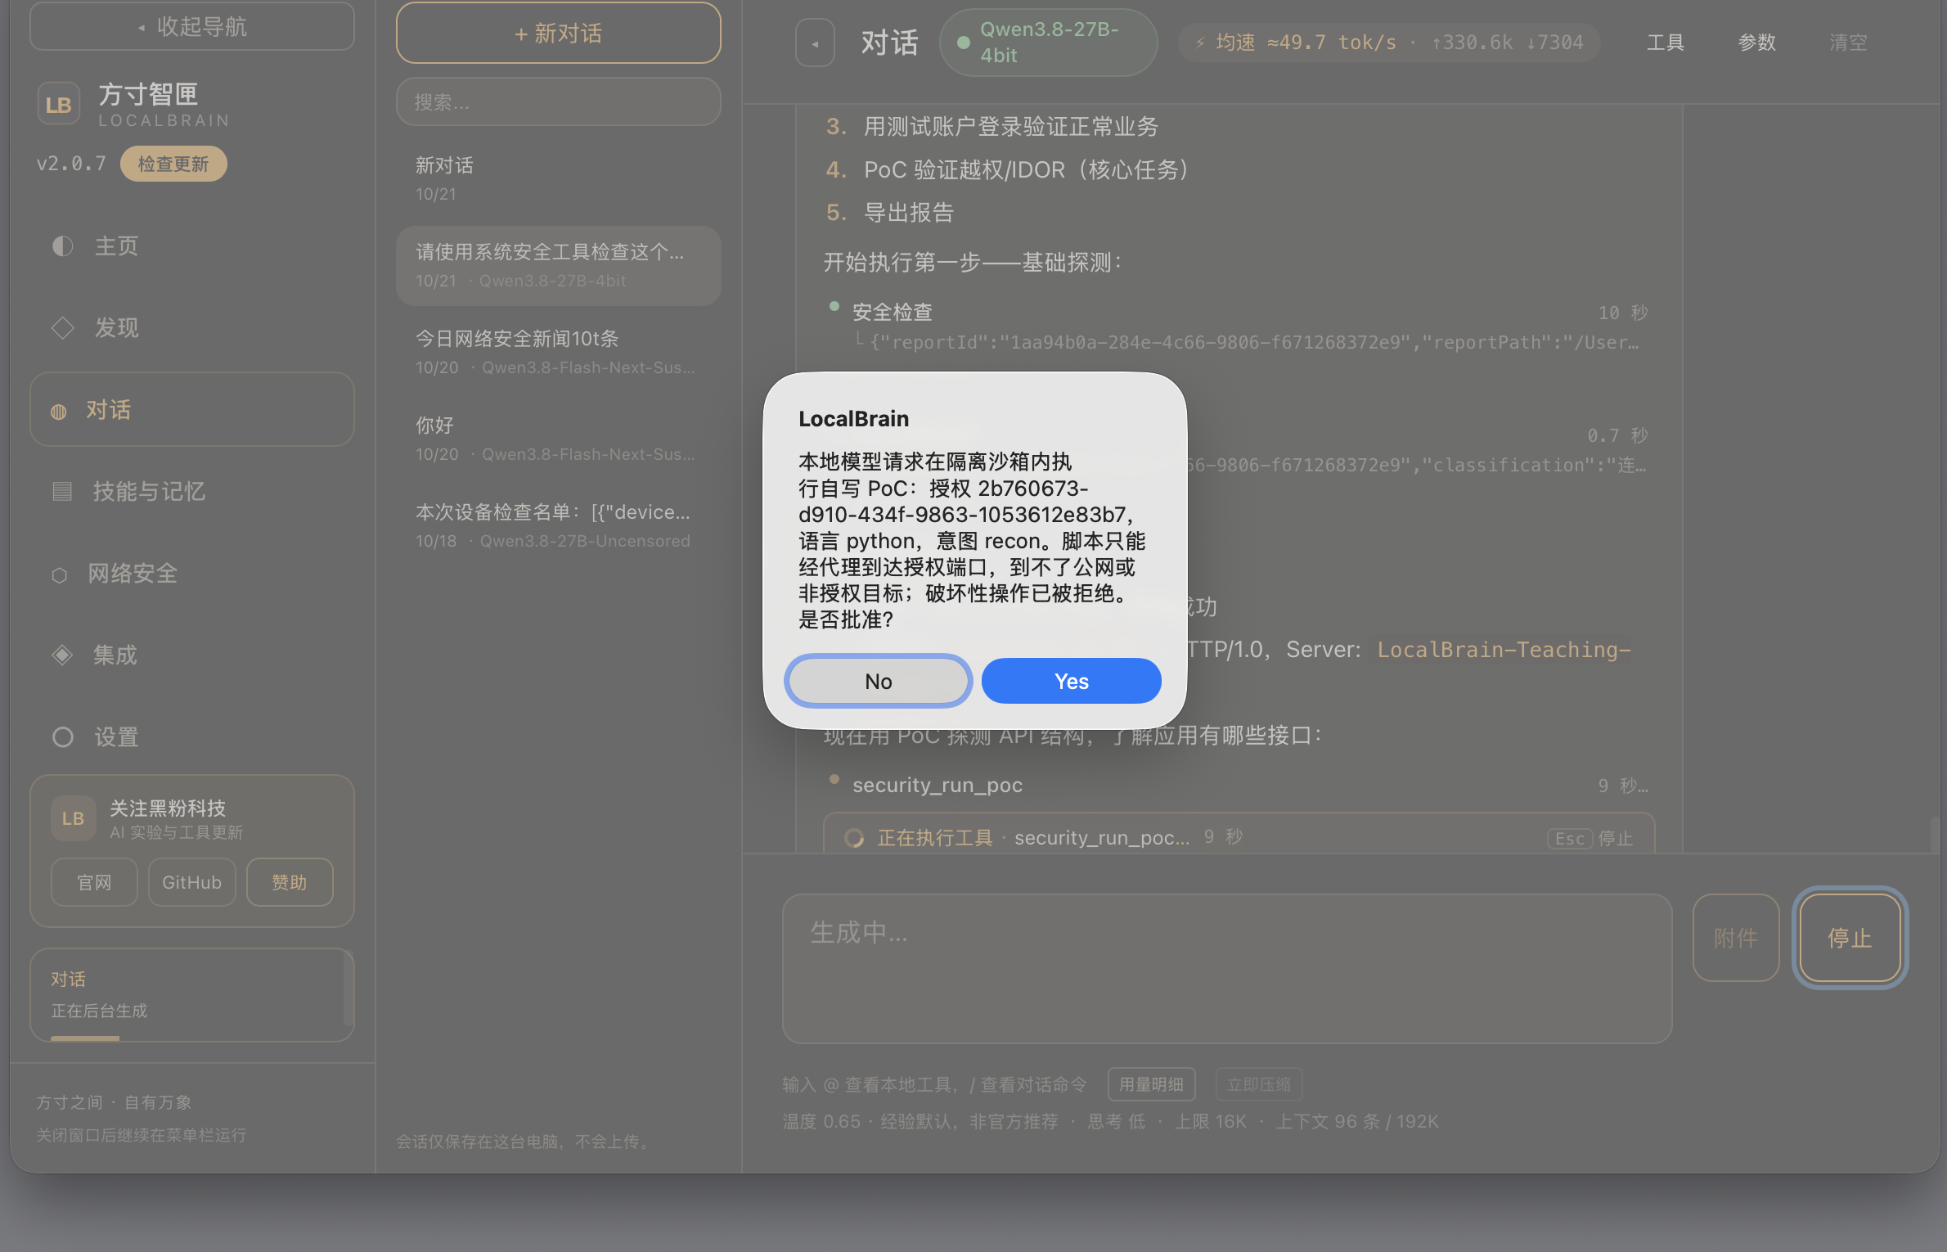This screenshot has width=1947, height=1252.
Task: Open the 主页 home half-moon icon
Action: (62, 246)
